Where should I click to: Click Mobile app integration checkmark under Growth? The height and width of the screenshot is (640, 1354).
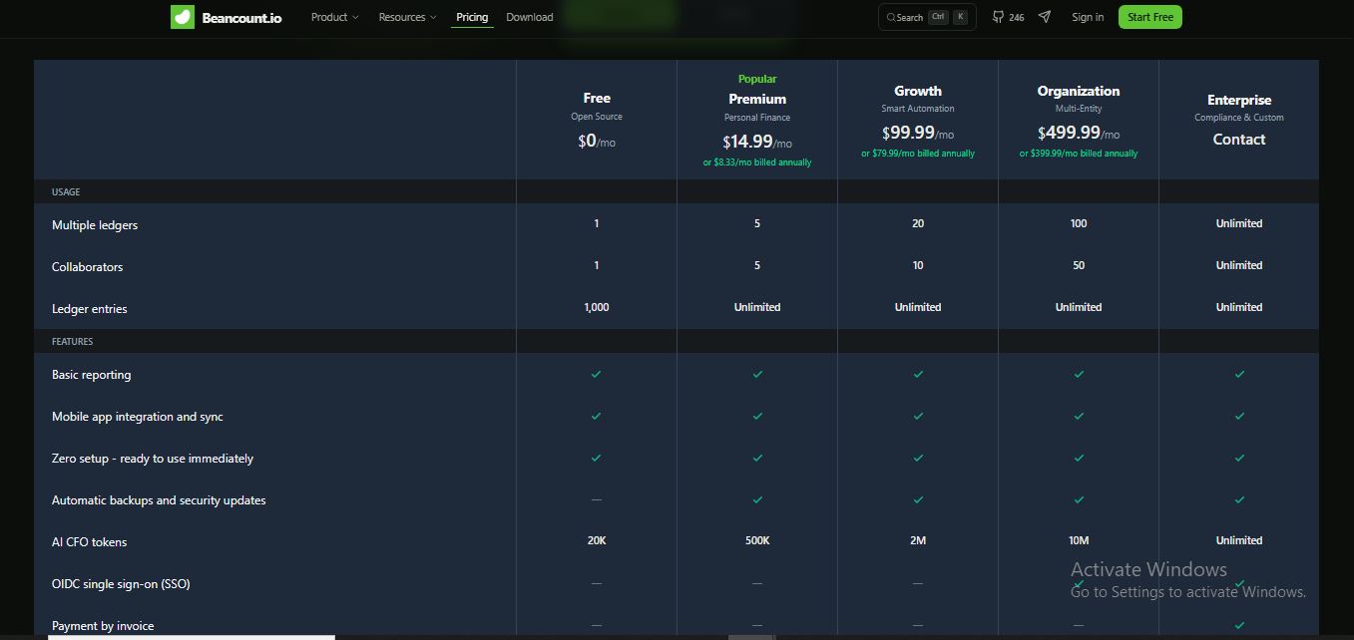(x=918, y=417)
